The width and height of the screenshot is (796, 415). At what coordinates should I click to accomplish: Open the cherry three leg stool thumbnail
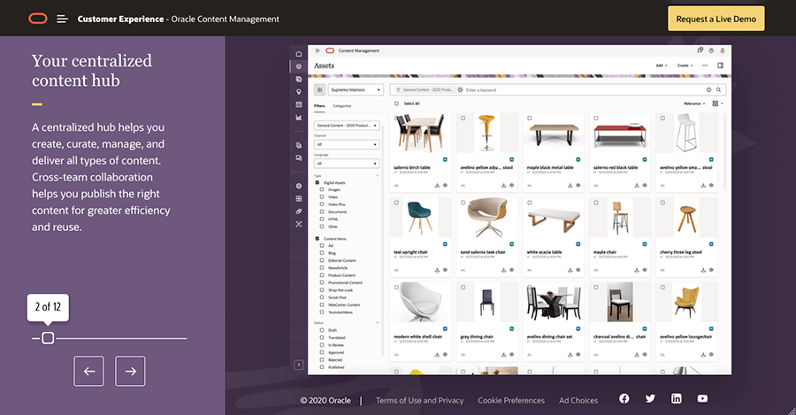(x=686, y=218)
